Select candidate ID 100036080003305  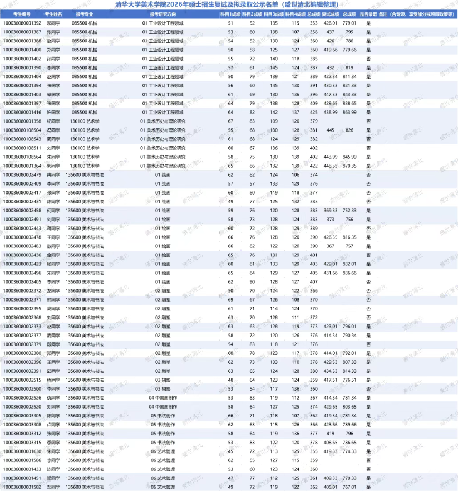pyautogui.click(x=22, y=415)
